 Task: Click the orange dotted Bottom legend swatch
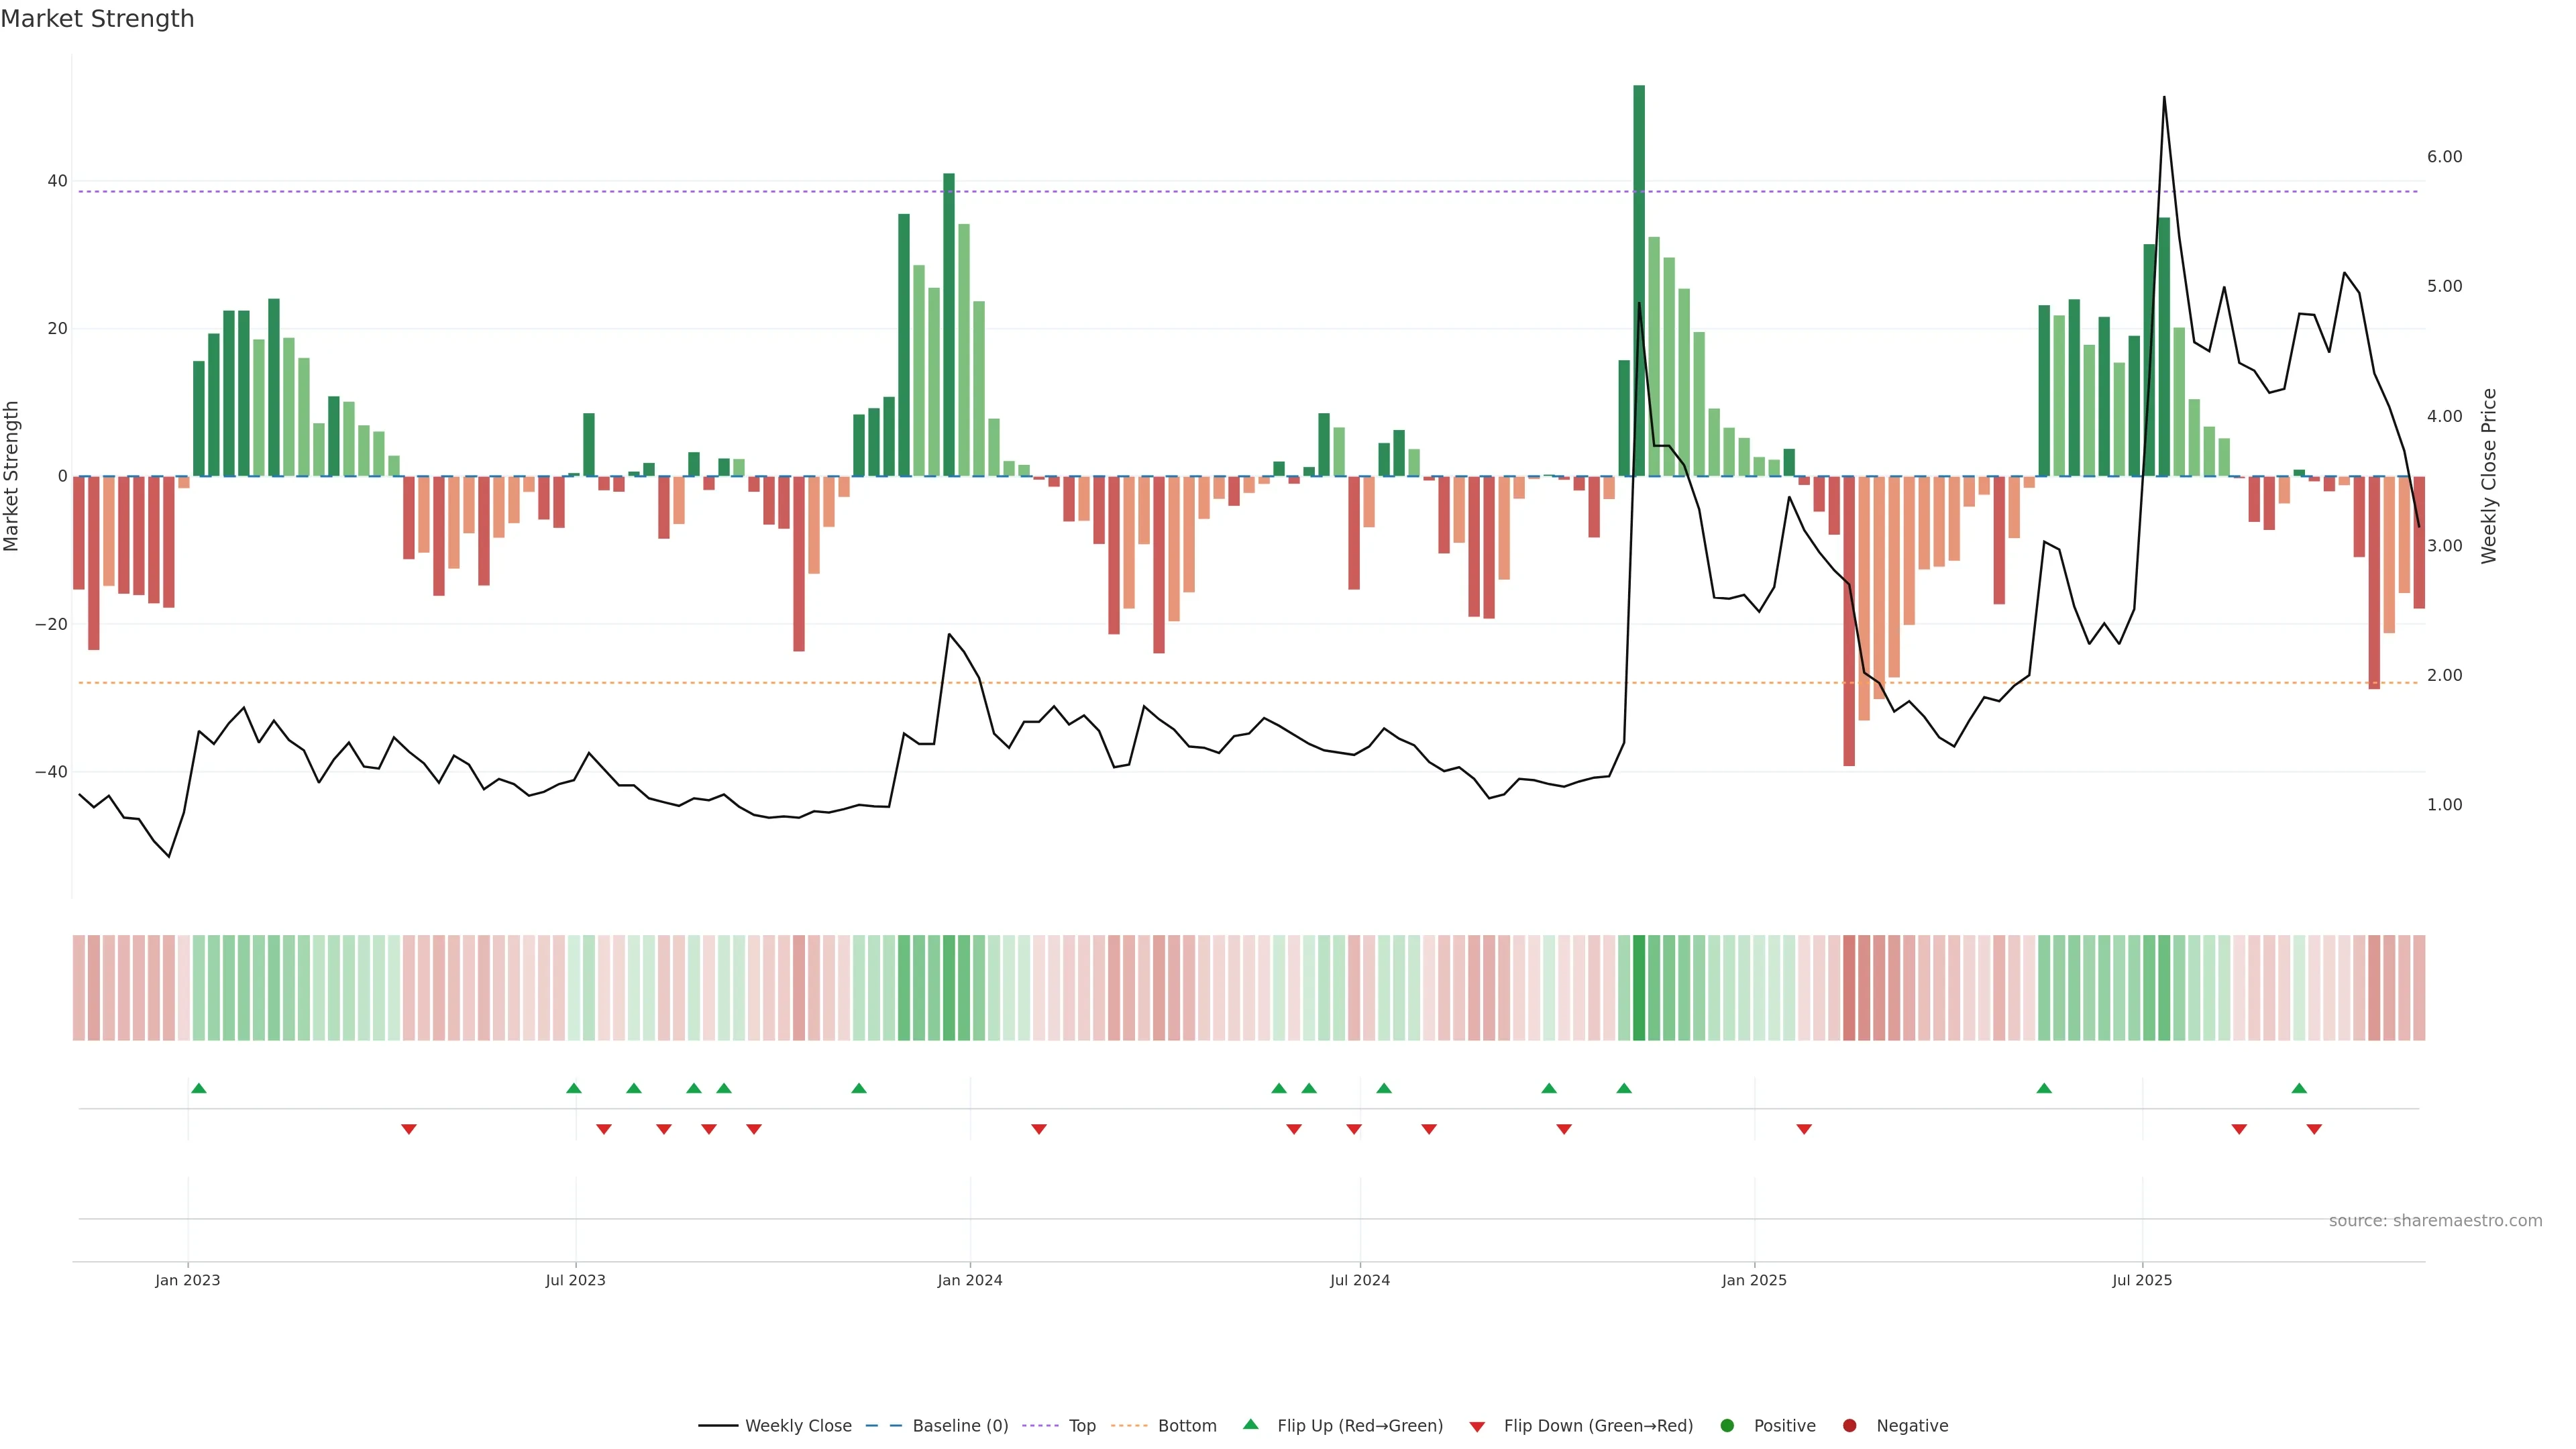coord(1129,1426)
